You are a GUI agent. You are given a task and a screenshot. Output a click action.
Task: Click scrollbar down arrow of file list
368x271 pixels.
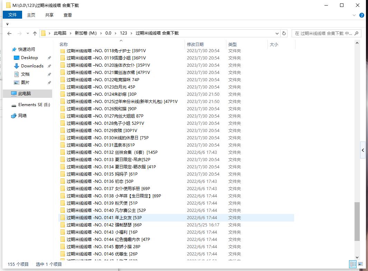(357, 258)
